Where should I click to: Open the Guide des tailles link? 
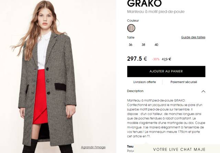tap(193, 37)
